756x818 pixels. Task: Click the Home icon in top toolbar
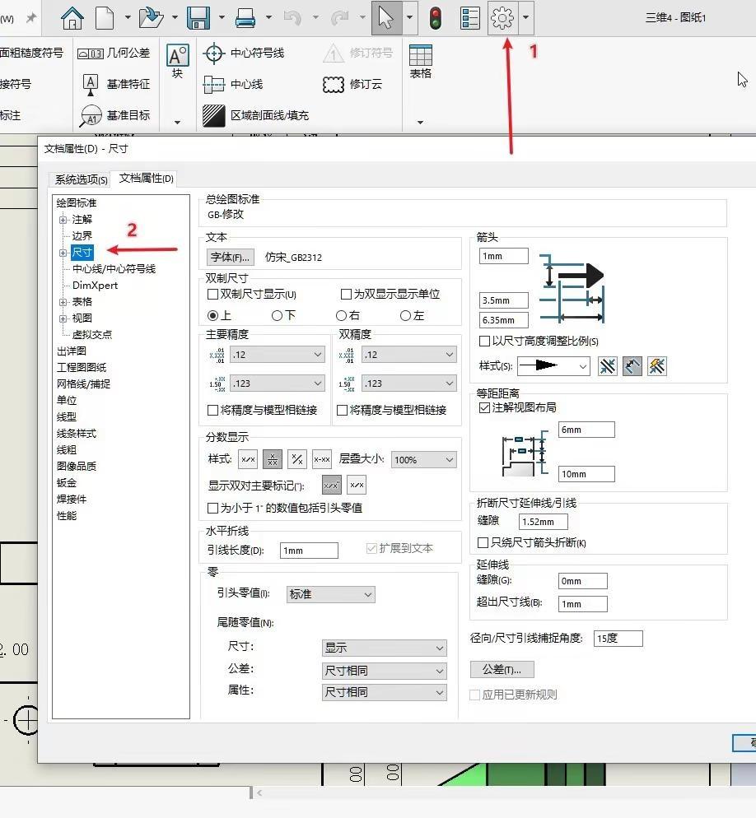tap(72, 18)
